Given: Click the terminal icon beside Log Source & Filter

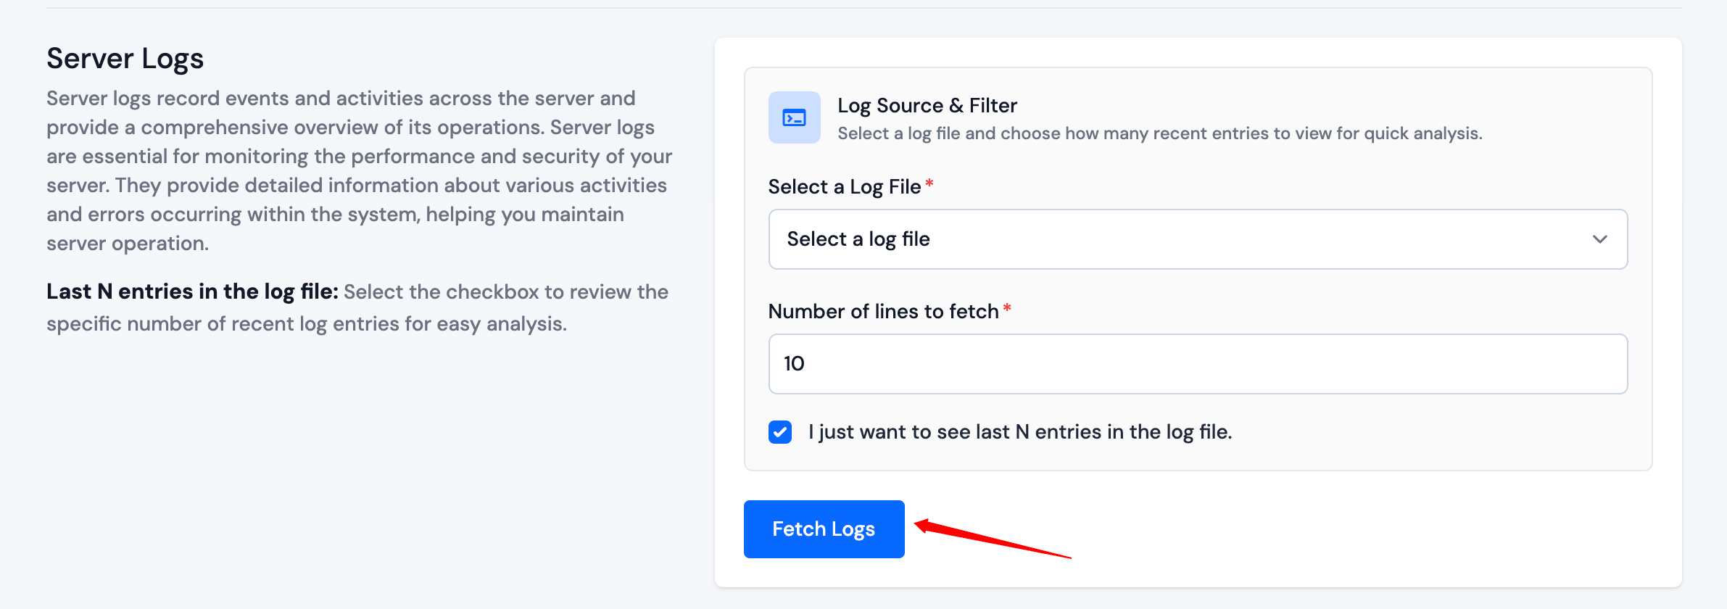Looking at the screenshot, I should 794,117.
